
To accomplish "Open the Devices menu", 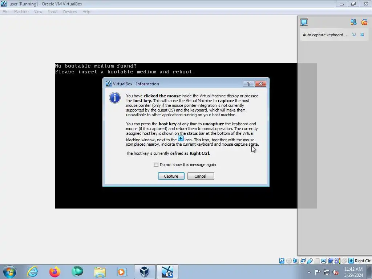I will point(70,12).
